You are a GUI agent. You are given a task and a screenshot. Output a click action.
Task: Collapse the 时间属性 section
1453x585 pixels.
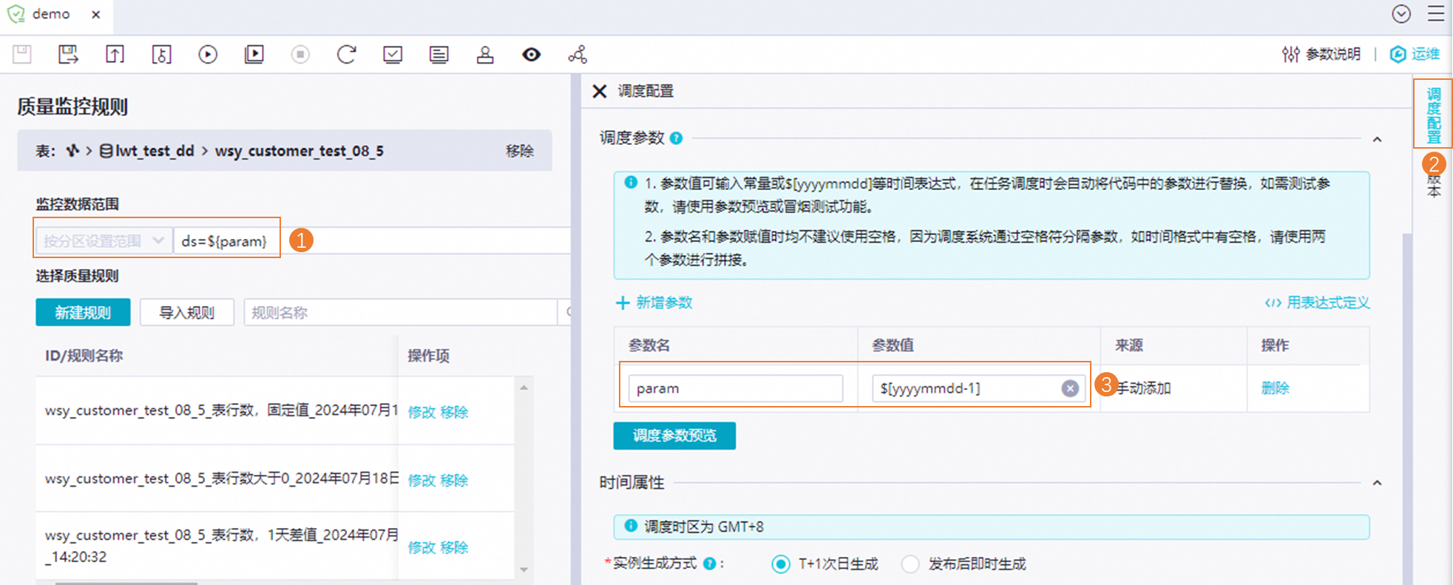point(1377,483)
